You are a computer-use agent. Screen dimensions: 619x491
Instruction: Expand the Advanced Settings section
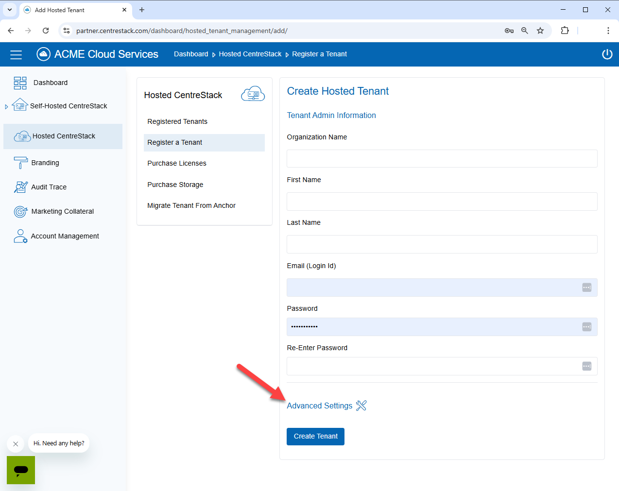click(319, 406)
